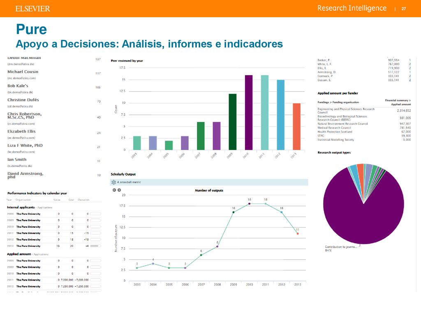Select the 2003 bar in Peer reviewed chart
The image size is (421, 315).
[137, 143]
